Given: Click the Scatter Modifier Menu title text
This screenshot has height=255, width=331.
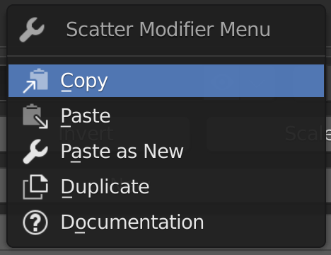Looking at the screenshot, I should (168, 30).
